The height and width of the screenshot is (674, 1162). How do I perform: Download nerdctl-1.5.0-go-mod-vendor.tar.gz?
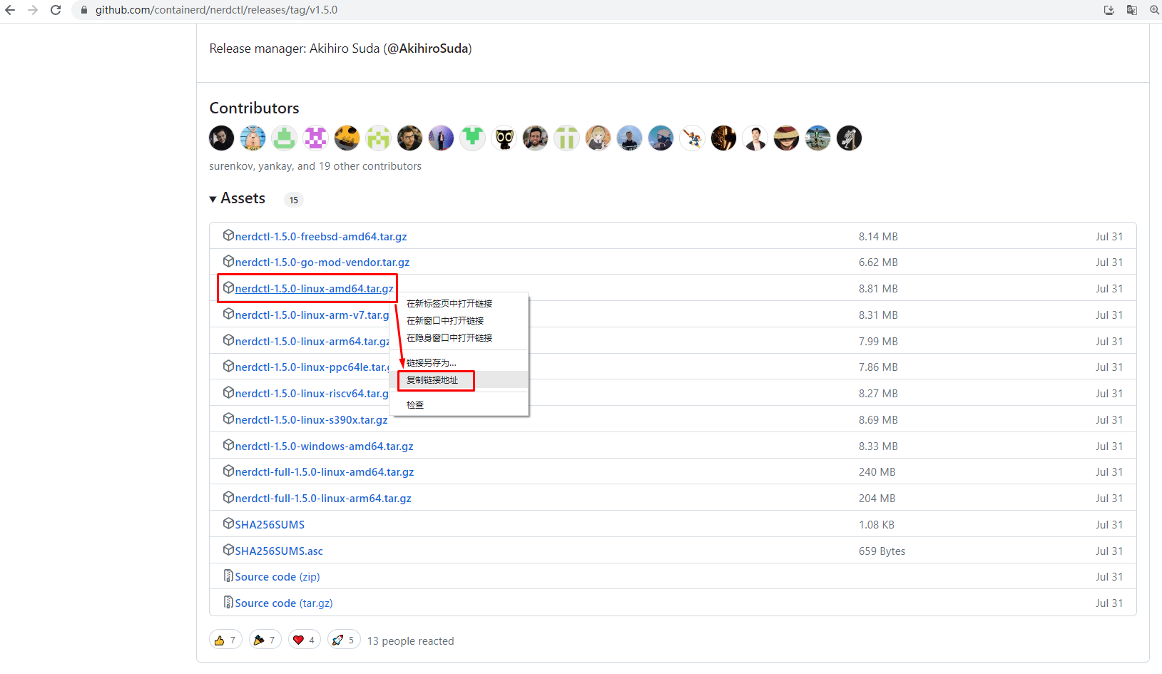(322, 262)
